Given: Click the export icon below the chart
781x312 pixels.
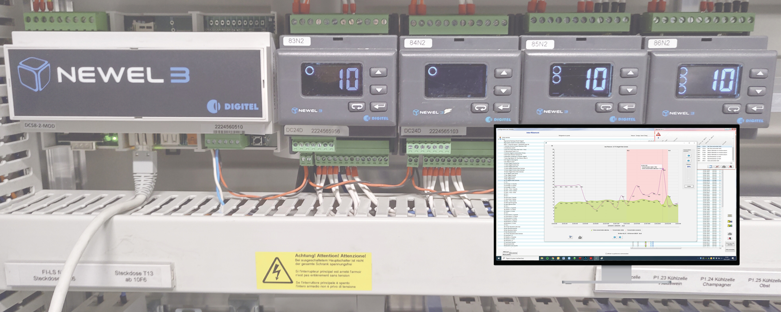Looking at the screenshot, I should tap(570, 237).
